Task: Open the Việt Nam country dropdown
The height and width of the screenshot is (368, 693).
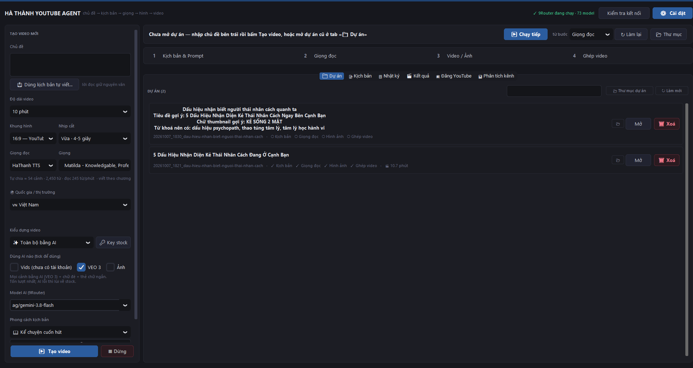Action: click(x=70, y=205)
